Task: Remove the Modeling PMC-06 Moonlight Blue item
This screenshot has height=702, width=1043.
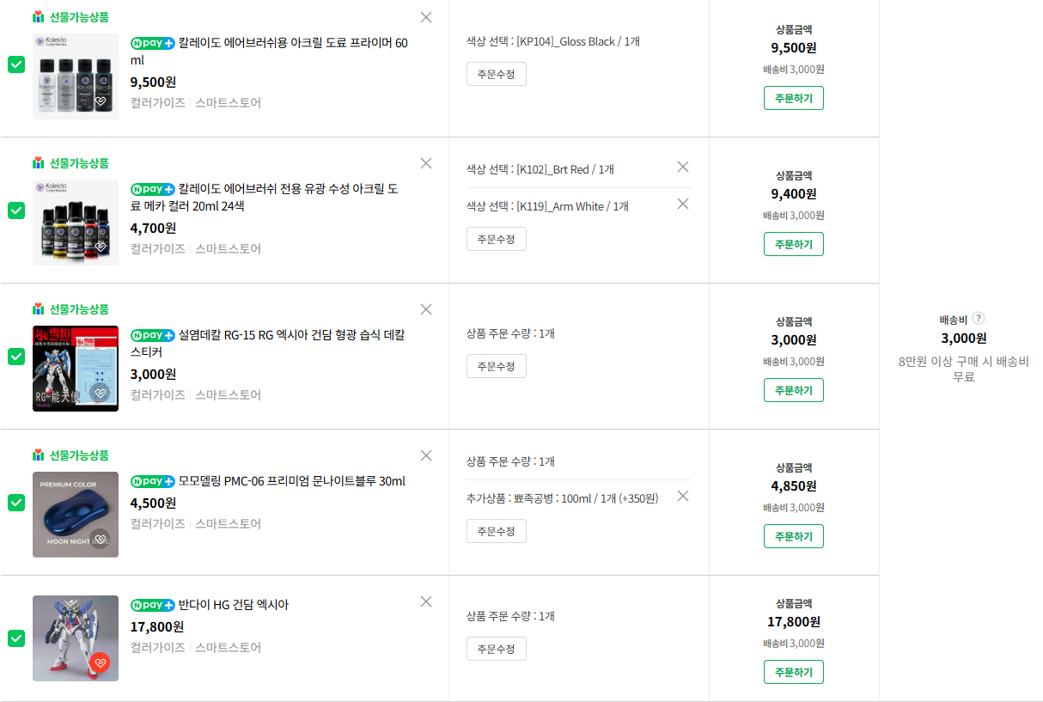Action: tap(426, 455)
